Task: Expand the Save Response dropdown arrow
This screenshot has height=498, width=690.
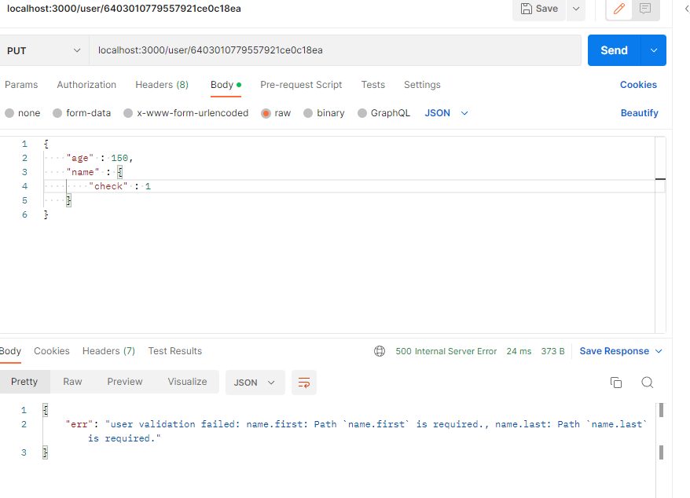Action: coord(659,351)
